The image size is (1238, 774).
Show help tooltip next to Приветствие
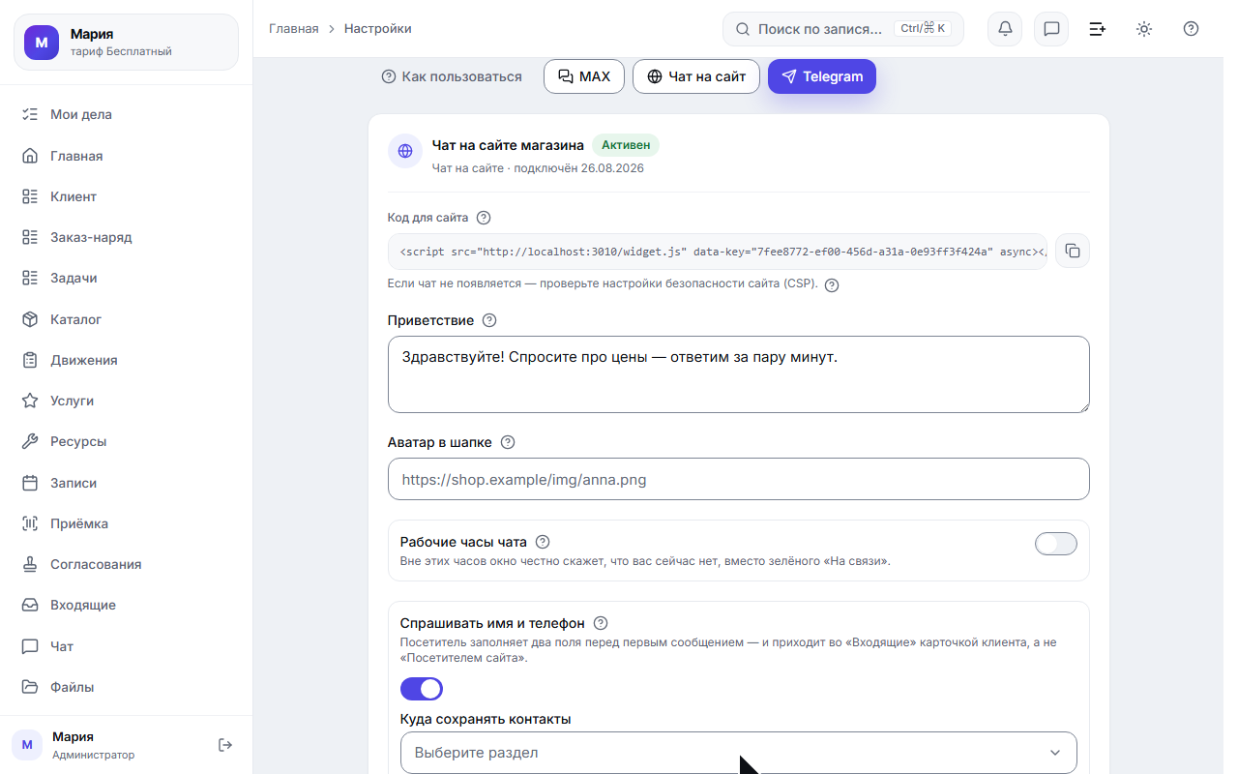[489, 320]
